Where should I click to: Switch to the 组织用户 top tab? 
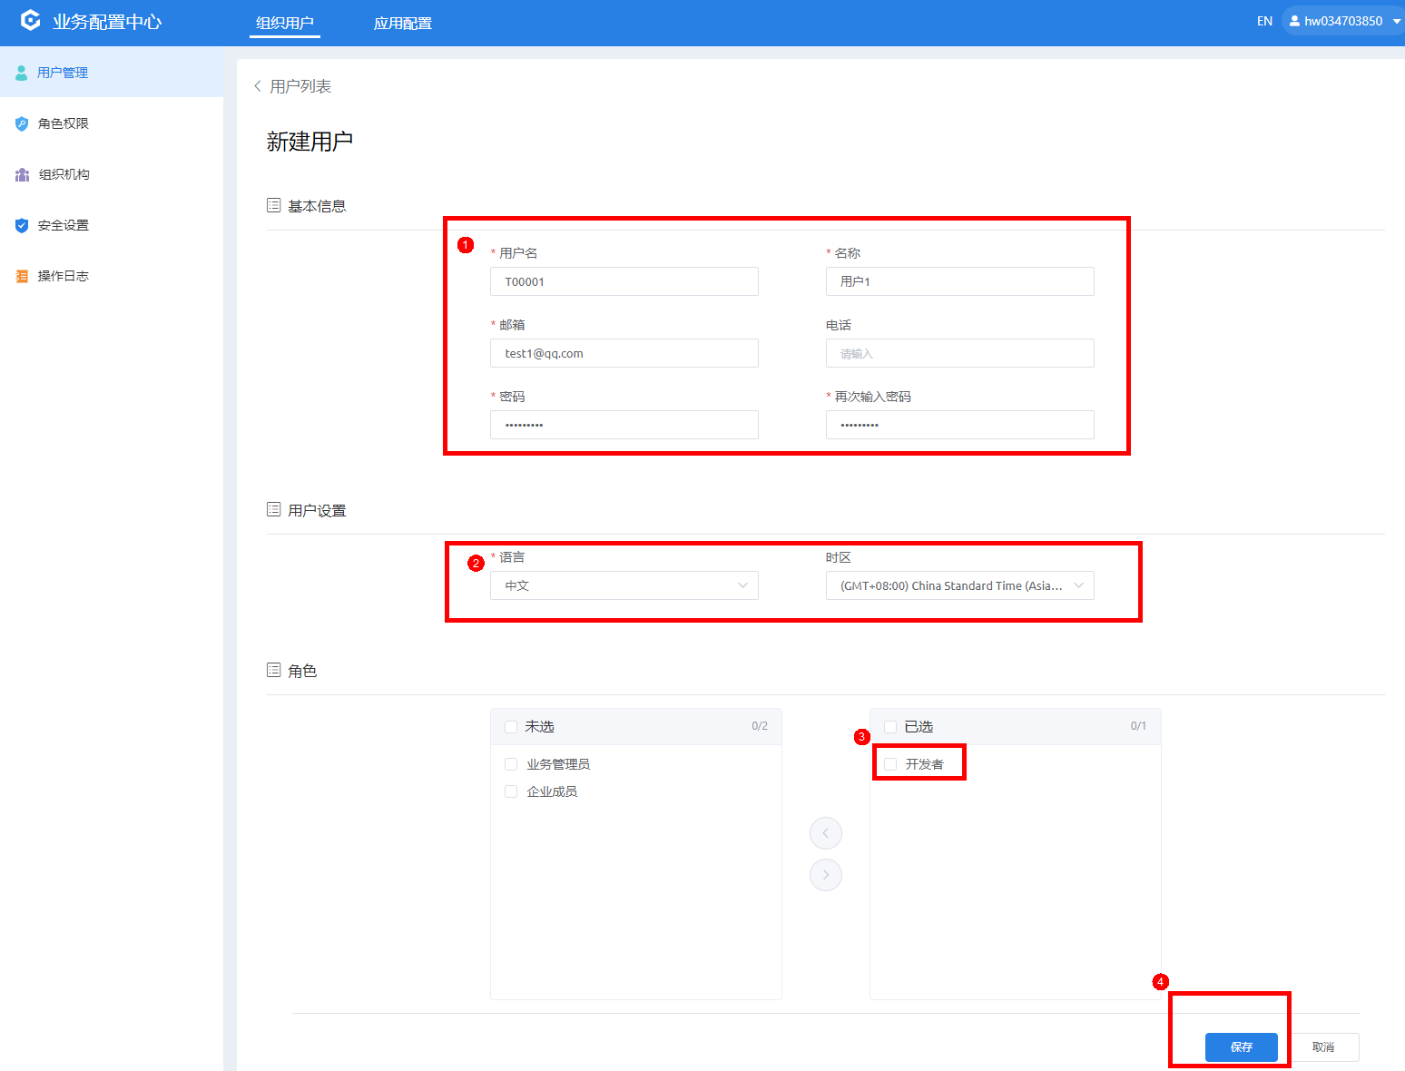285,23
